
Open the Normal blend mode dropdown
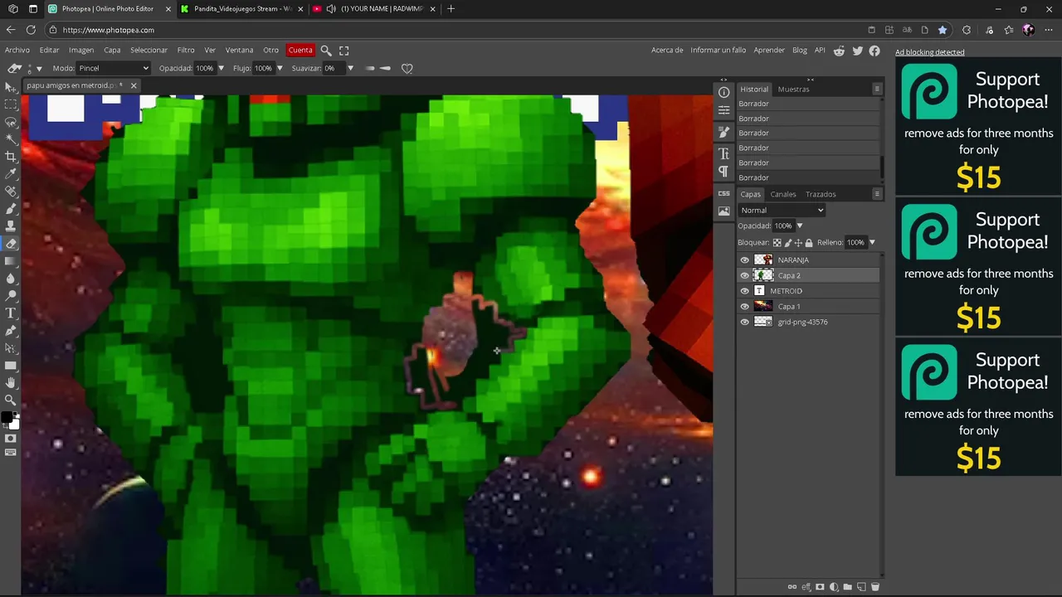coord(782,211)
